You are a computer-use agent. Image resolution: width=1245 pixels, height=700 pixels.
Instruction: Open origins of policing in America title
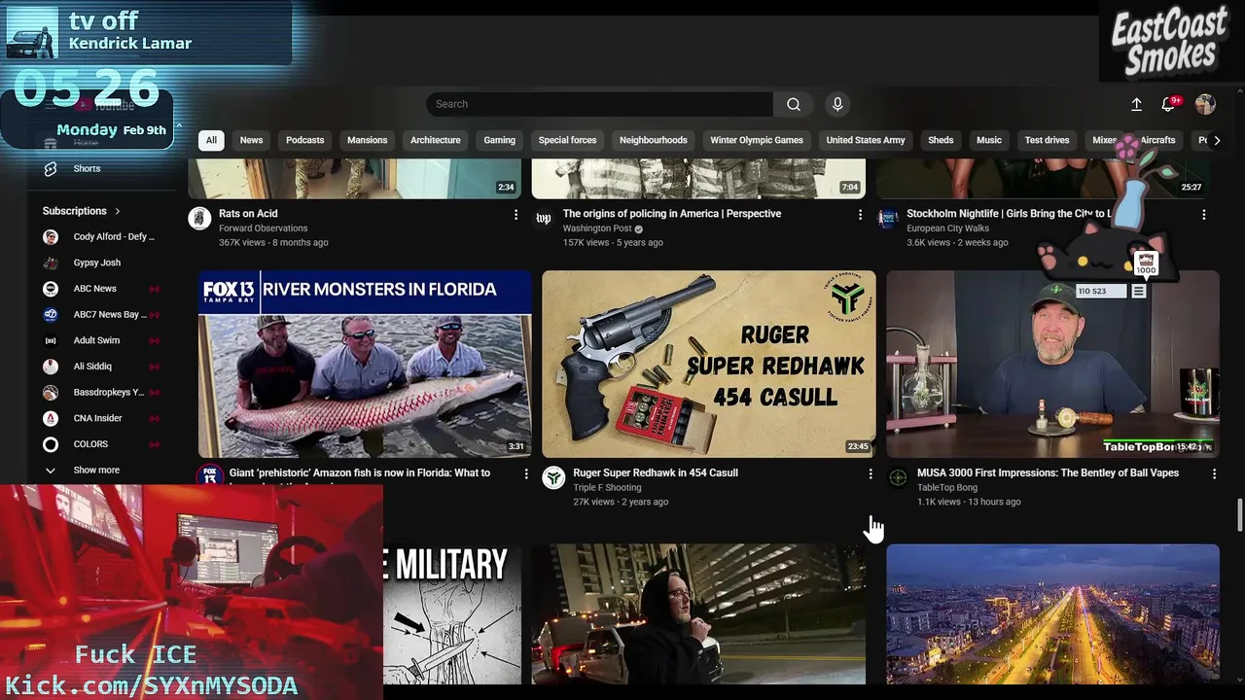672,214
